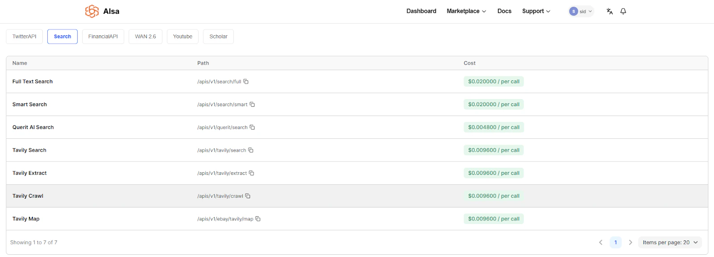714x257 pixels.
Task: Select the Tavily Extract row name
Action: [29, 173]
